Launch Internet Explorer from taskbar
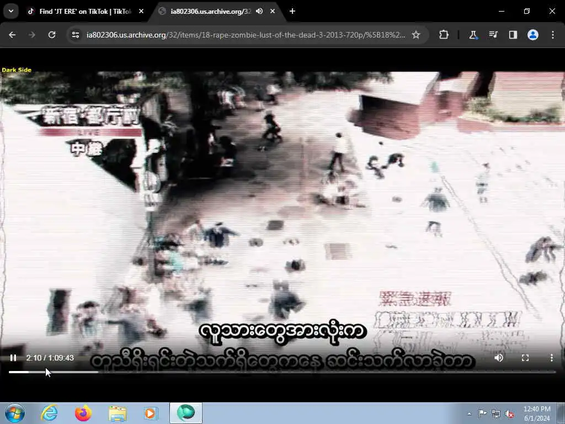The image size is (565, 424). (49, 413)
